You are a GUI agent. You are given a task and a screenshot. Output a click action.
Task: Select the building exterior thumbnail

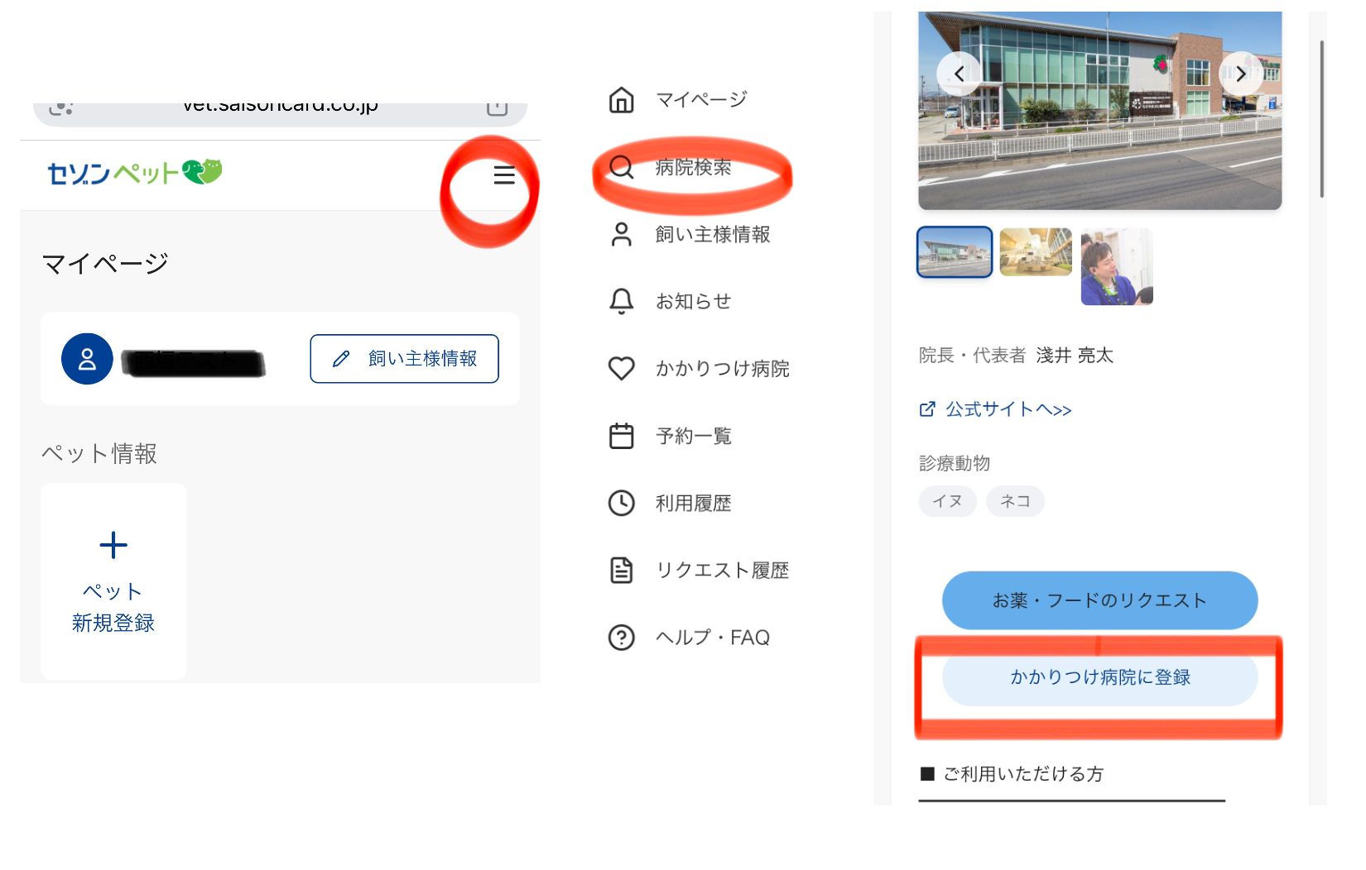pos(955,251)
